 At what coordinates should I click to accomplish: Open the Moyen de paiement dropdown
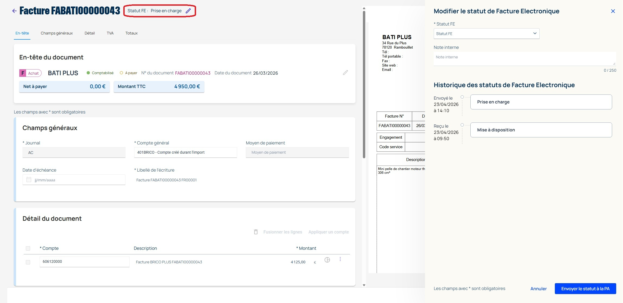(297, 152)
